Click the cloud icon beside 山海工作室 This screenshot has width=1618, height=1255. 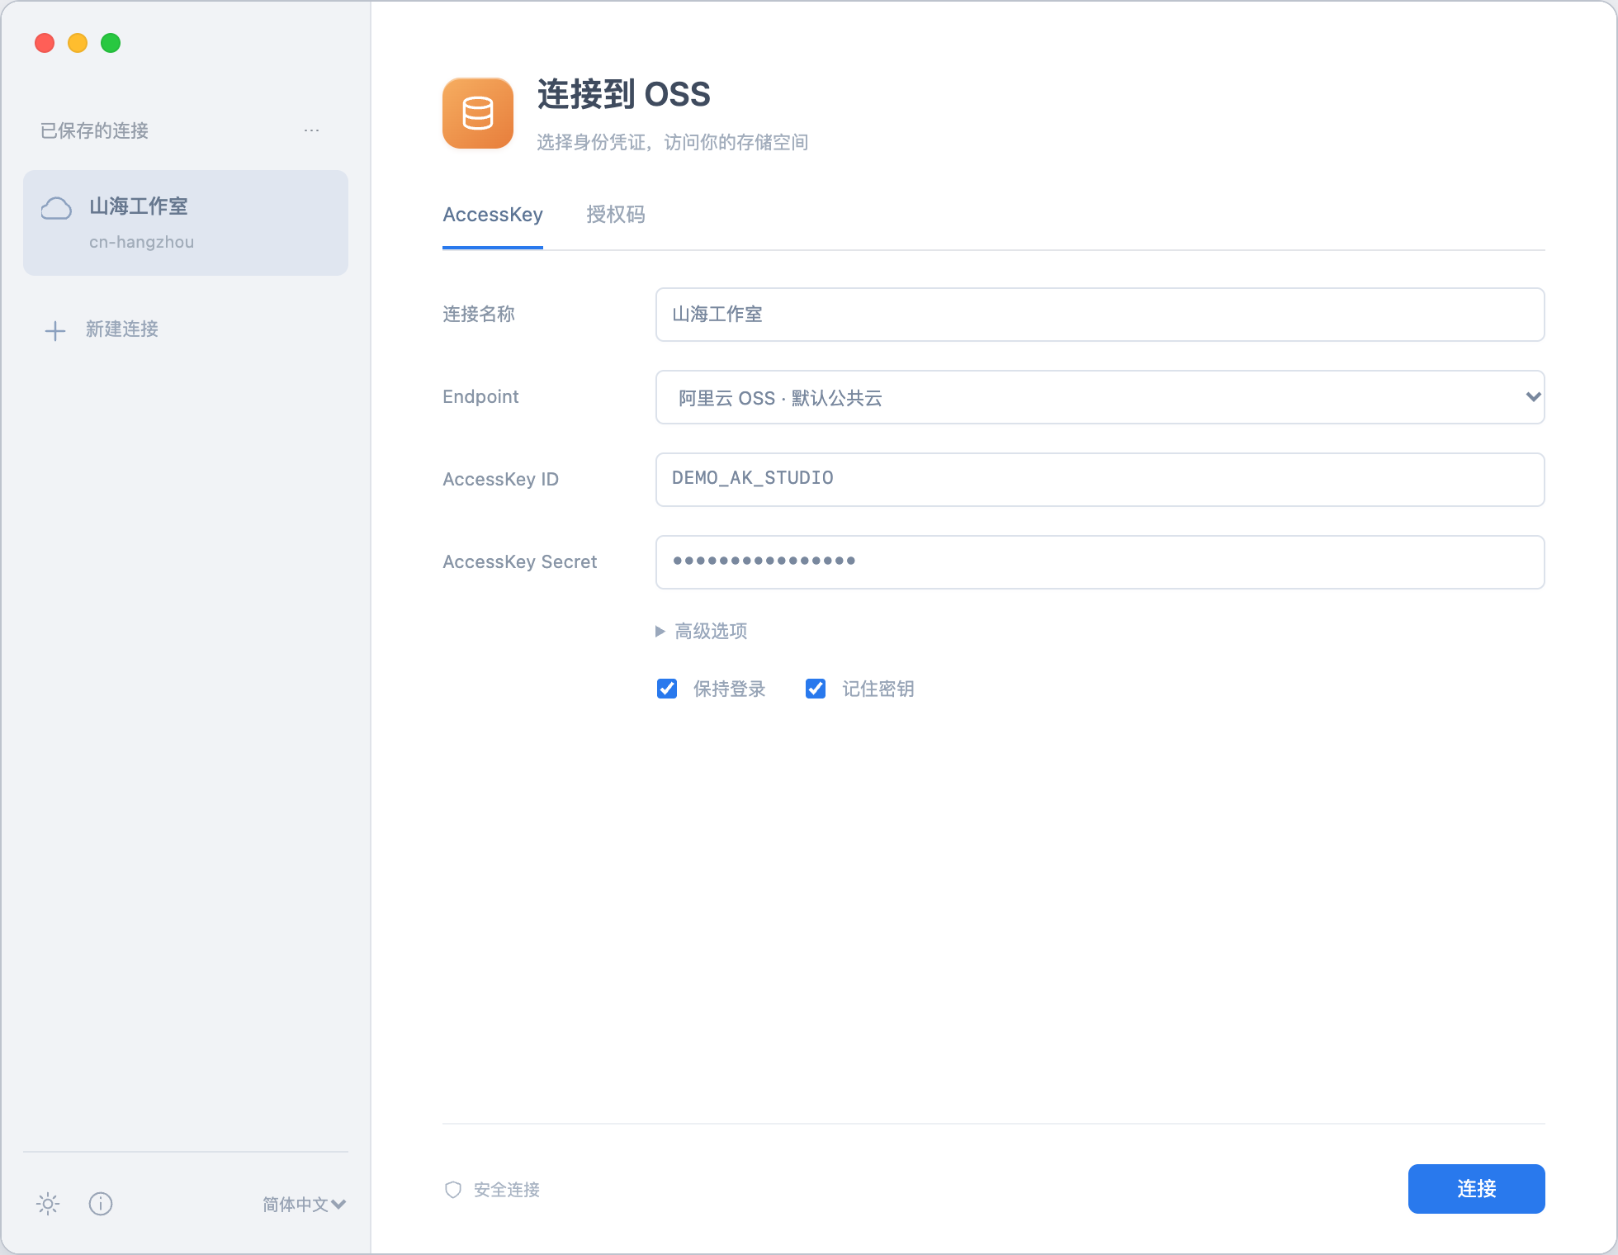[56, 208]
